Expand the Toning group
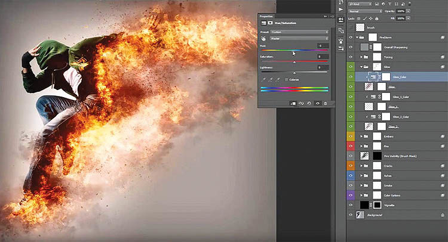Viewport: 448px width, 242px height. [x=361, y=57]
